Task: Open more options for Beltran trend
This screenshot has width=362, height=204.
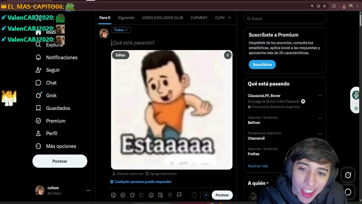Action: [320, 118]
